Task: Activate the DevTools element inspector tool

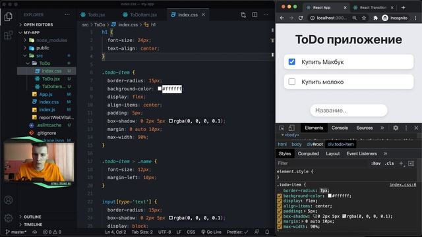Action: tap(282, 128)
